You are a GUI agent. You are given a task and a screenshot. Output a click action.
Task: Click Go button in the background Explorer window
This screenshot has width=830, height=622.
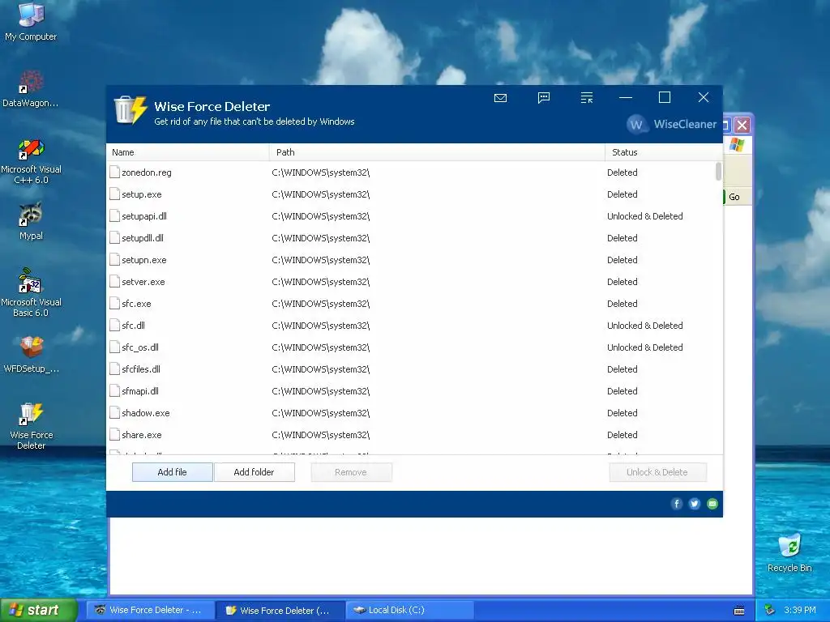(x=734, y=197)
